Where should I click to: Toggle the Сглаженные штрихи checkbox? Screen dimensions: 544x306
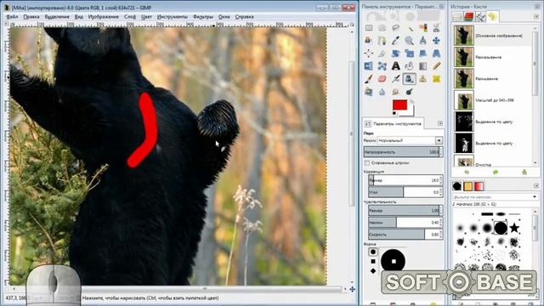coord(367,162)
